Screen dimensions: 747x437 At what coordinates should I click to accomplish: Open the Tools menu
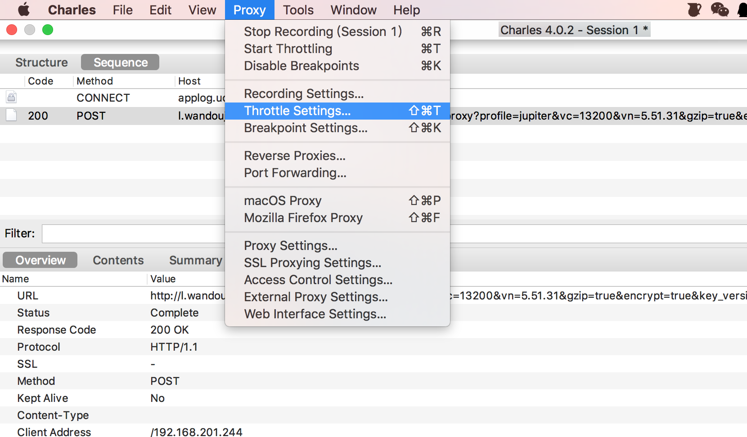tap(298, 10)
